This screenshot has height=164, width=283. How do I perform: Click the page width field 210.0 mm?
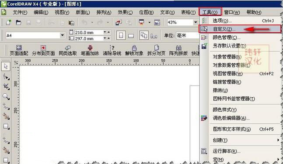tap(89, 32)
